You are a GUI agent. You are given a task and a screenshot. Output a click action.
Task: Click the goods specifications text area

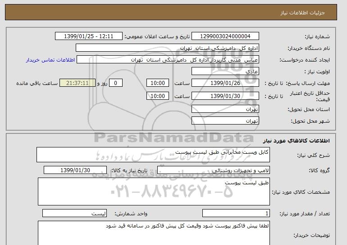tap(154, 192)
